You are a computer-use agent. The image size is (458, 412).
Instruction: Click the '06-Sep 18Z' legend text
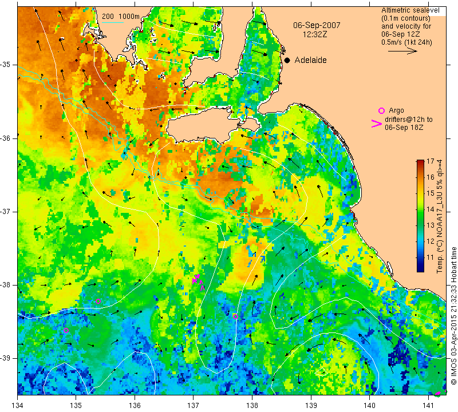[404, 128]
